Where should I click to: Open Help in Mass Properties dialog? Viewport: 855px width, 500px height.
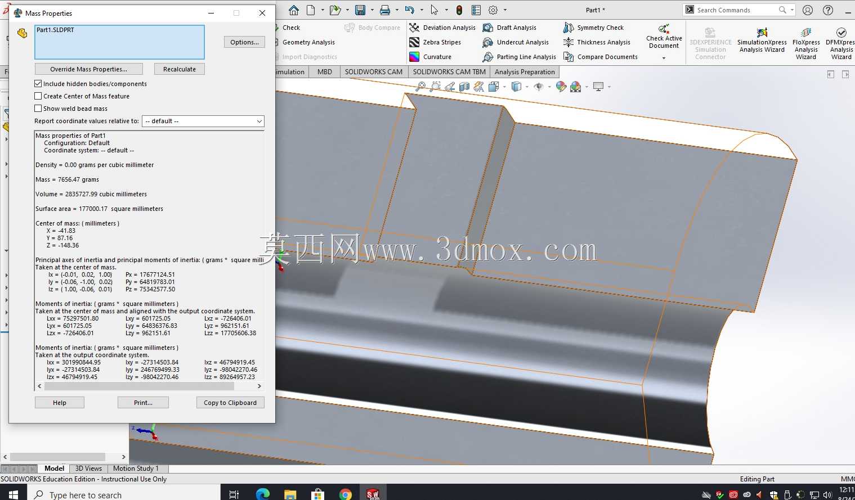point(60,403)
